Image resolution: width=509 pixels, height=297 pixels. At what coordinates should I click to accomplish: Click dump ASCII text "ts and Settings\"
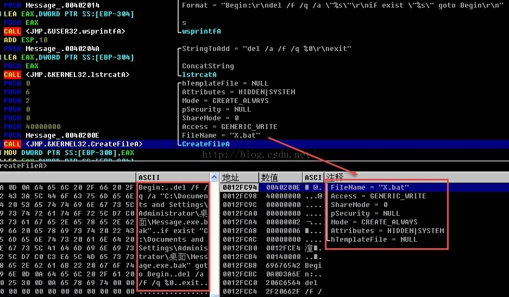tap(173, 205)
